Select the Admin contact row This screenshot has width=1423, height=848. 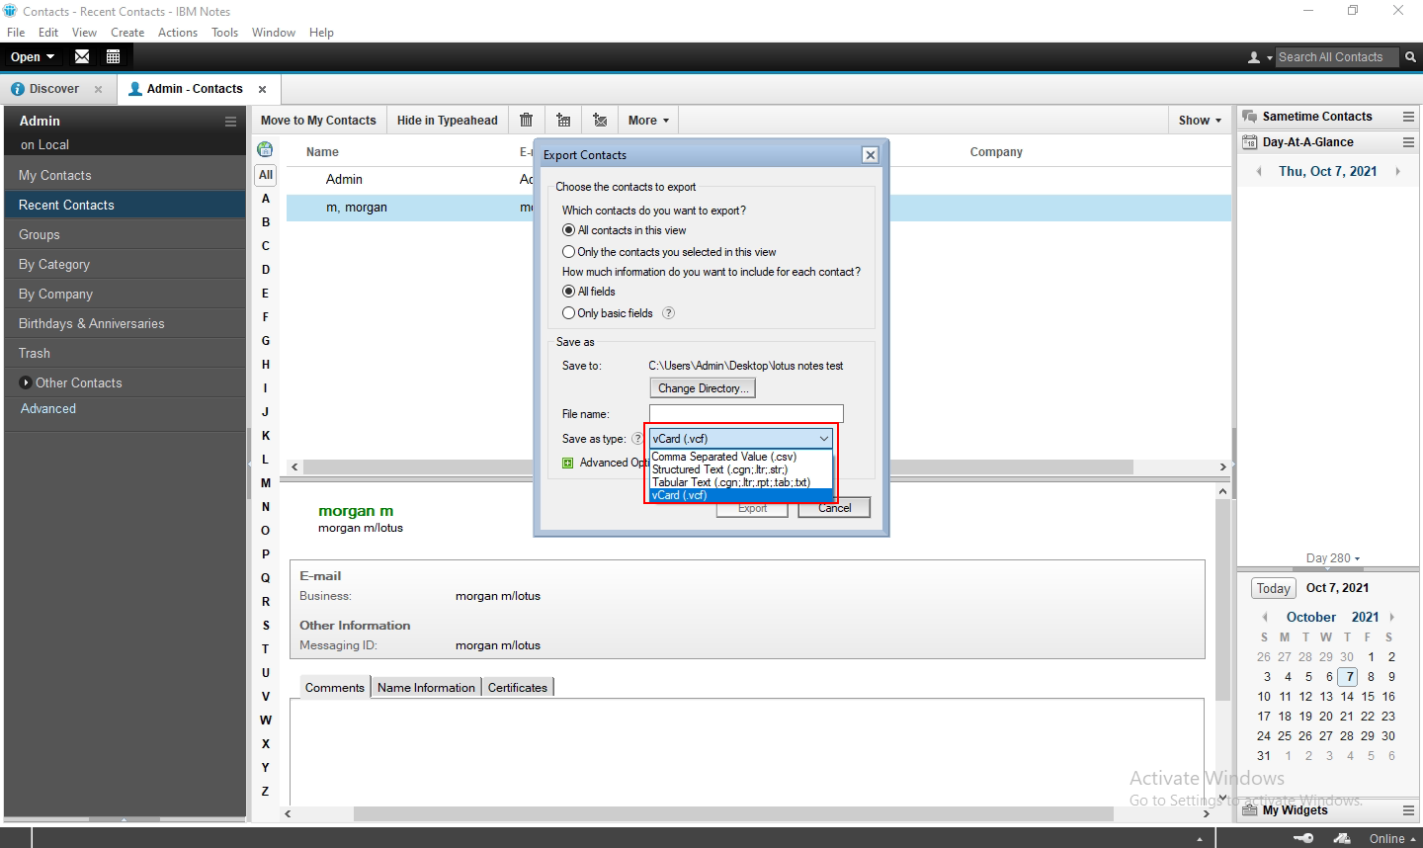point(758,179)
